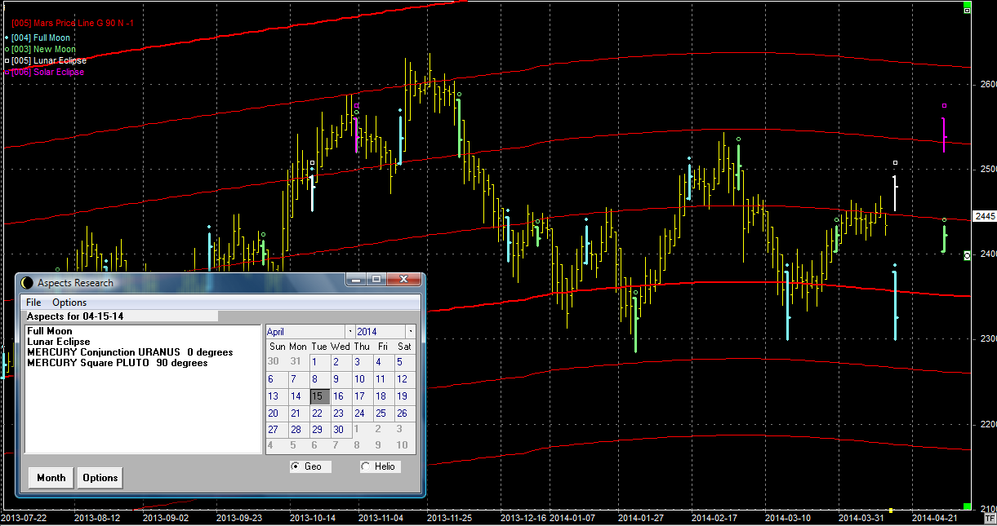
Task: Click the Solar Eclipse legend square
Action: (x=7, y=72)
